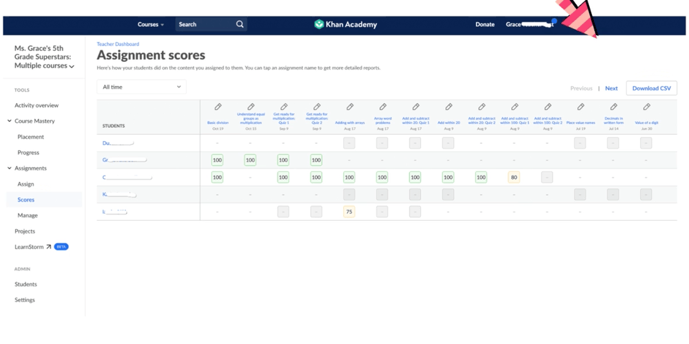689x344 pixels.
Task: Select Scores in sidebar
Action: click(26, 200)
